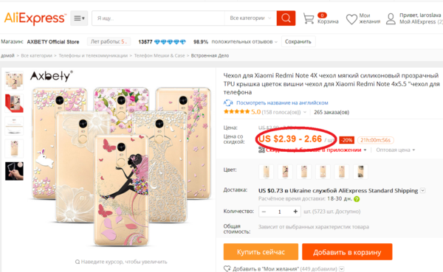Expand the shipping method dropdown arrow

coord(422,190)
